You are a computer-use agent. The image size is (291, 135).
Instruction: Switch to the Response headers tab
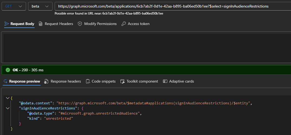[x=66, y=81]
